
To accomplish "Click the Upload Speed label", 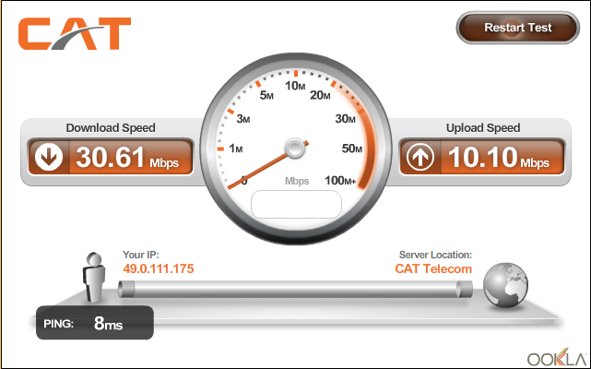I will (x=483, y=128).
